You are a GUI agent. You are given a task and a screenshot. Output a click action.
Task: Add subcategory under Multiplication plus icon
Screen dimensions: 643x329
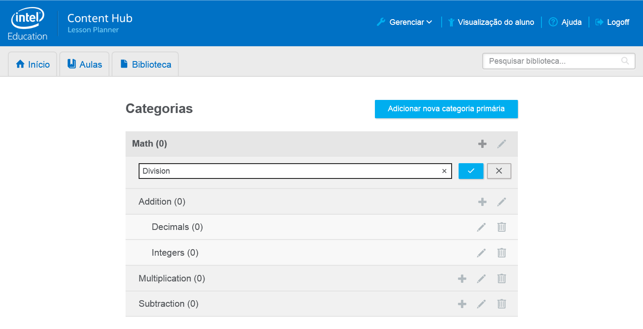462,278
